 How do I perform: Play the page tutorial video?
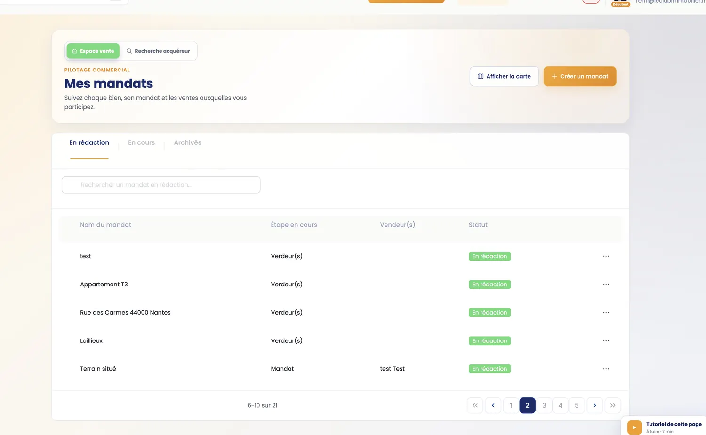pyautogui.click(x=634, y=427)
